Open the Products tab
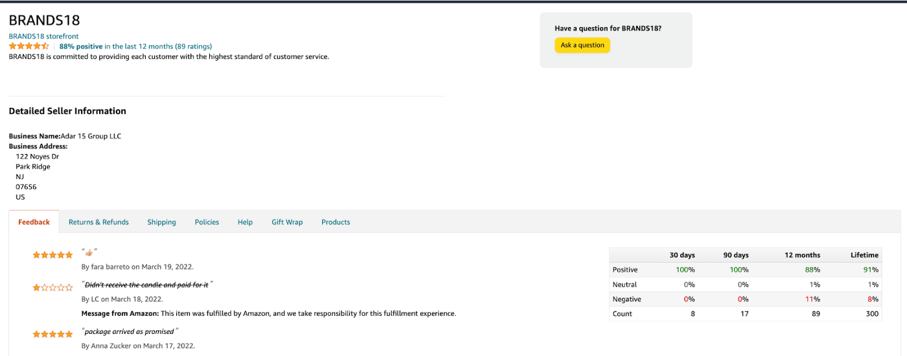This screenshot has width=907, height=356. pyautogui.click(x=336, y=222)
